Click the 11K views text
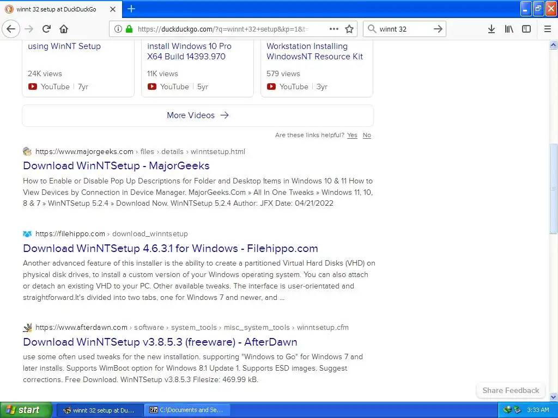 tap(162, 73)
